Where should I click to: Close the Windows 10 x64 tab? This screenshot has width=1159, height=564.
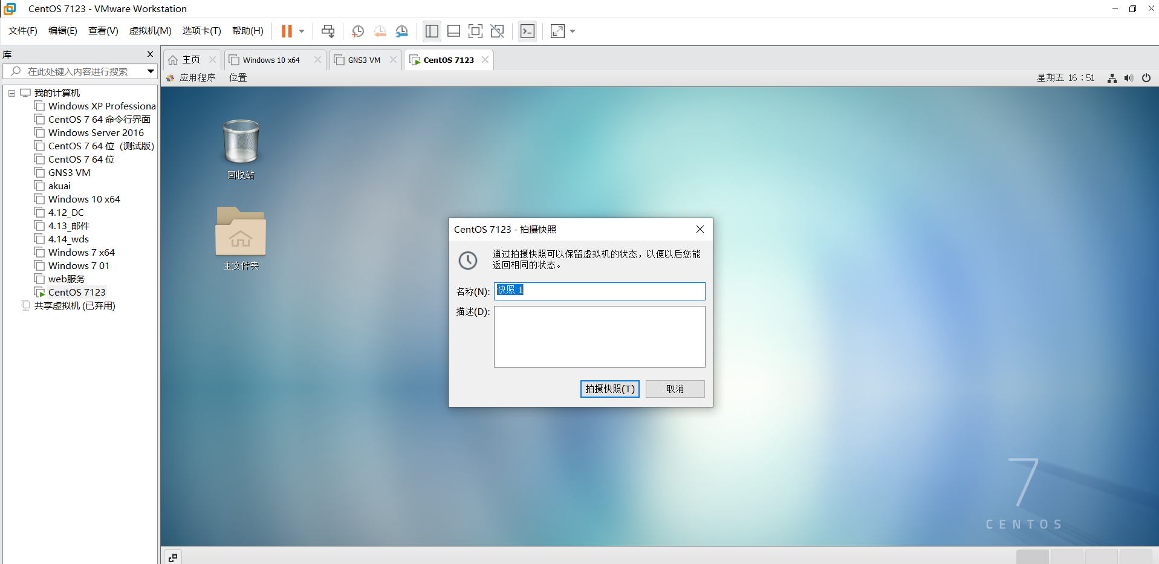coord(317,59)
